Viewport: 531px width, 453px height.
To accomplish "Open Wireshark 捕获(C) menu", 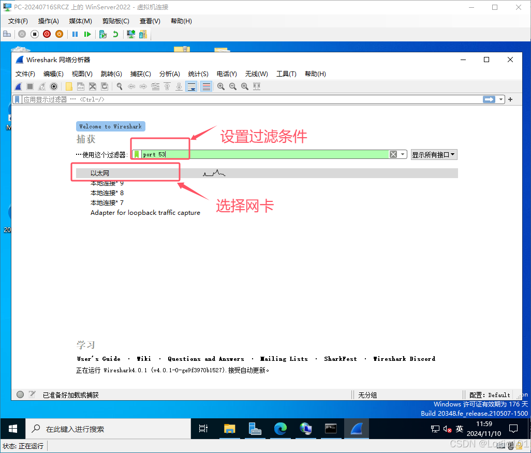I will pyautogui.click(x=141, y=74).
